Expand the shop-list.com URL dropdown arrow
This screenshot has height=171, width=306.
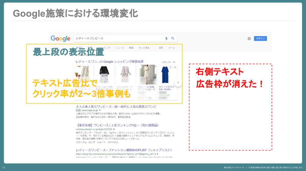158,154
